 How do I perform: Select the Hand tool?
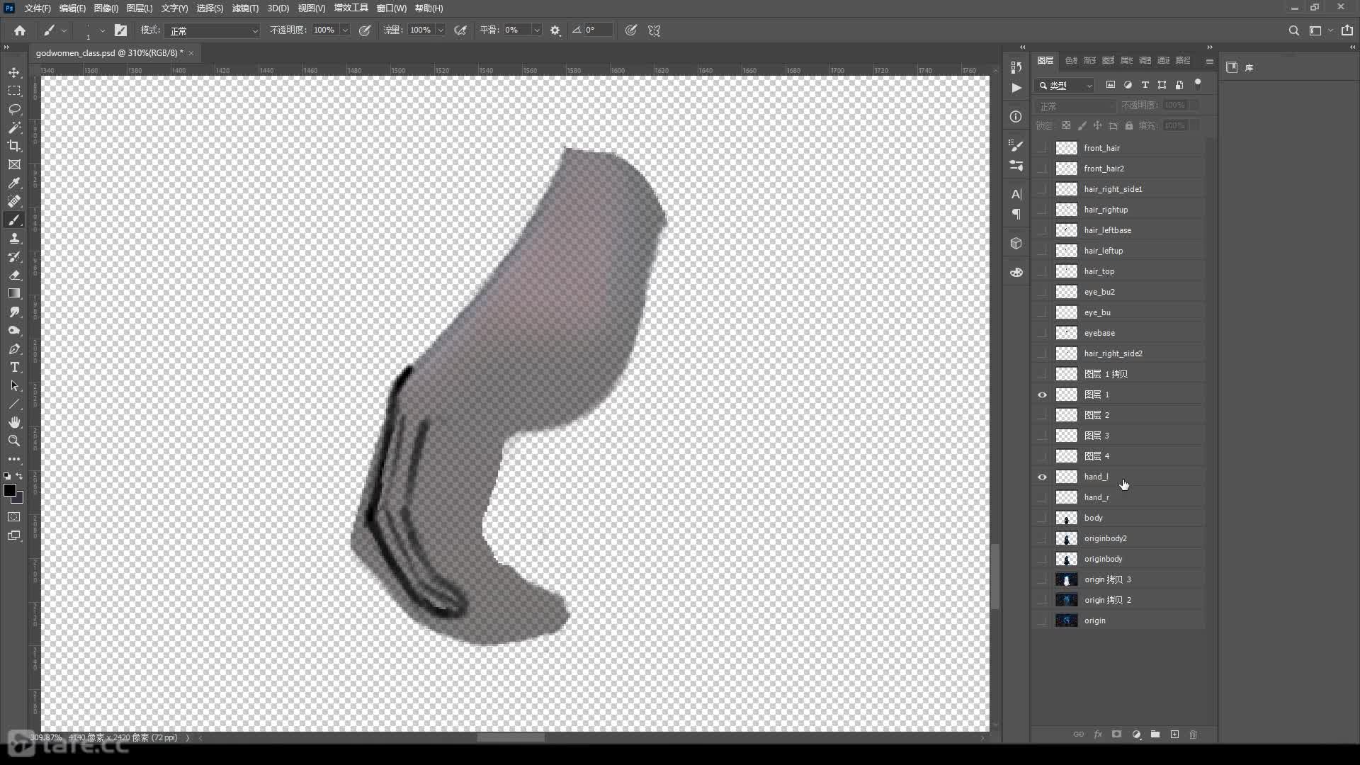[14, 422]
